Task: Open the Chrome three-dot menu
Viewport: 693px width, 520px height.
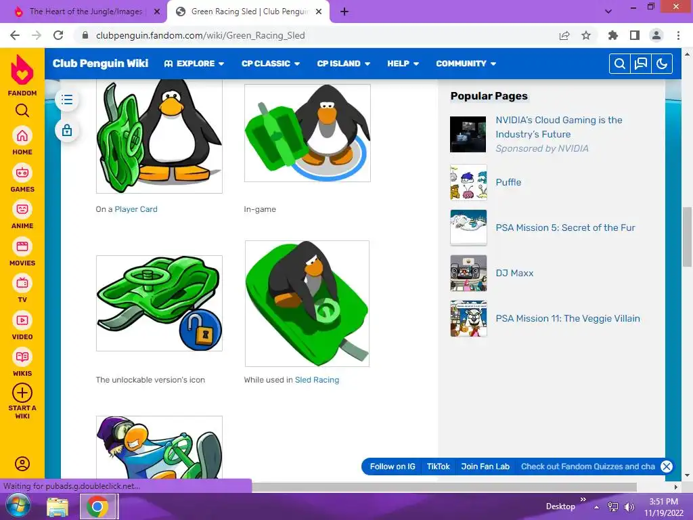Action: pyautogui.click(x=678, y=35)
